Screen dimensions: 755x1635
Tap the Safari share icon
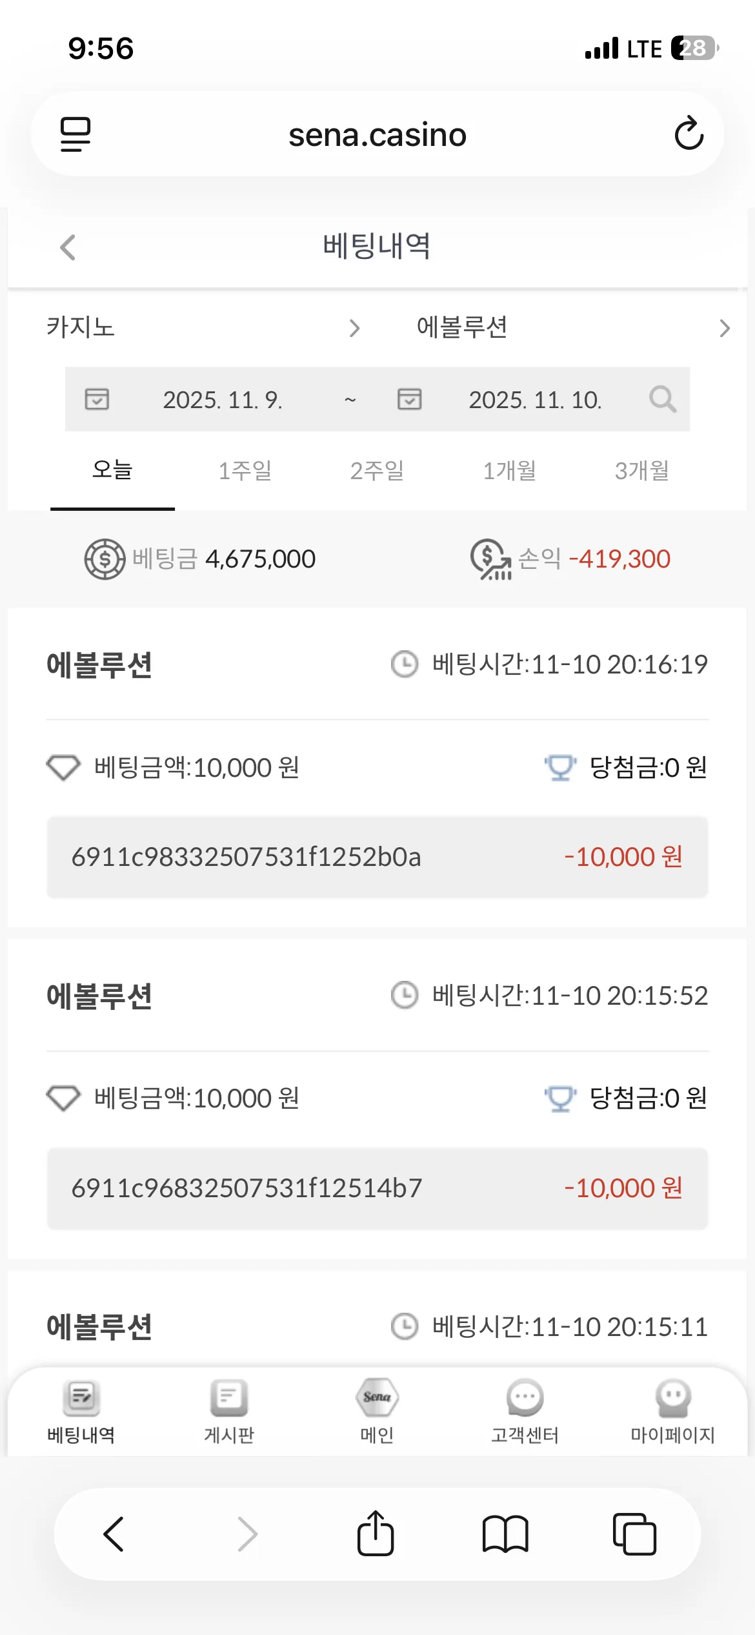click(x=376, y=1534)
